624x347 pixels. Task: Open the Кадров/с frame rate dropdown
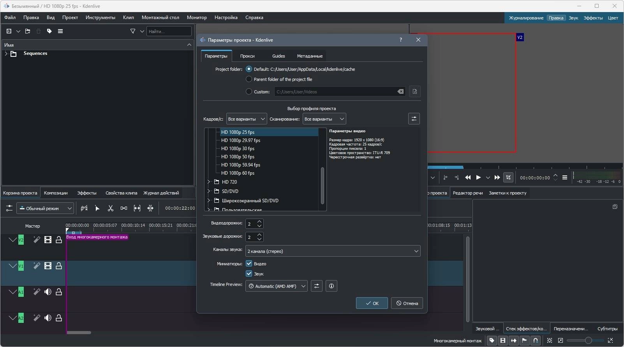pos(247,119)
